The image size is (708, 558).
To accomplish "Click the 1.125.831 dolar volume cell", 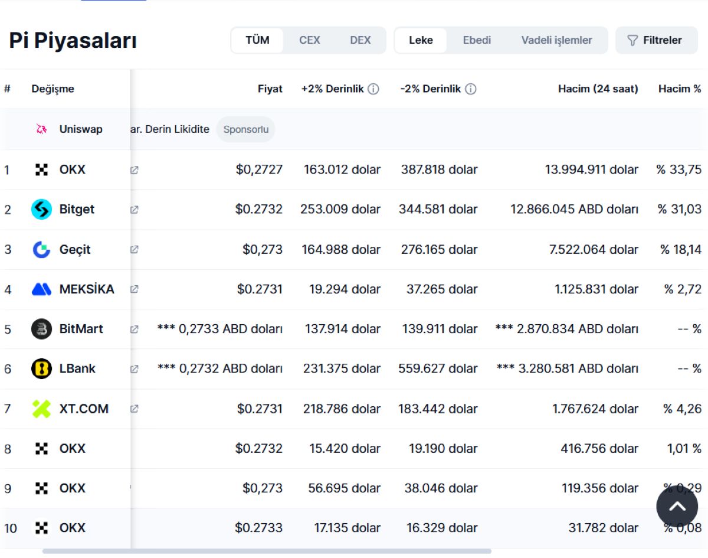I will point(596,289).
